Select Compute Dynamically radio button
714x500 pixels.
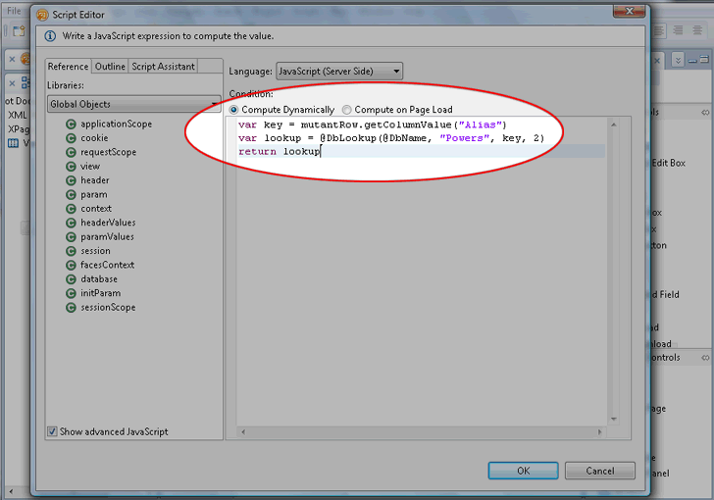point(233,110)
